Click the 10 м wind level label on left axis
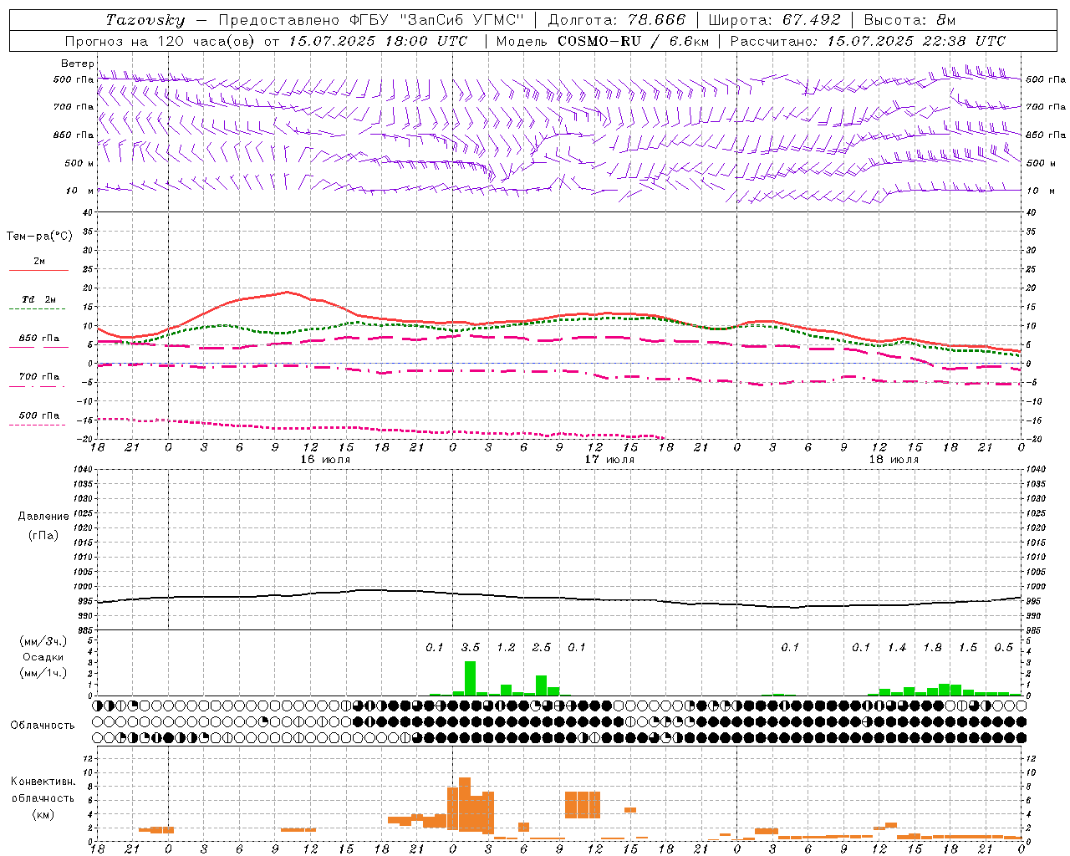Viewport: 1070px width, 856px height. pos(80,191)
